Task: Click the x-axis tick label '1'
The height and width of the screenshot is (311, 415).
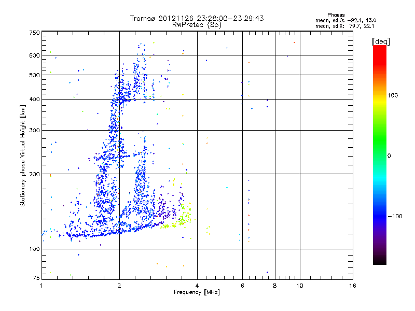Action: click(41, 286)
